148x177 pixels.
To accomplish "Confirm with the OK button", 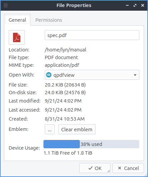I will pyautogui.click(x=95, y=168).
